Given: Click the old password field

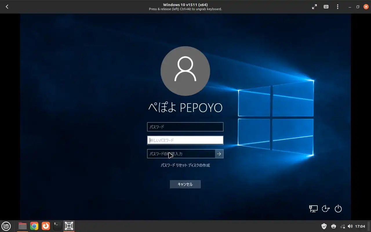Looking at the screenshot, I should [185, 127].
